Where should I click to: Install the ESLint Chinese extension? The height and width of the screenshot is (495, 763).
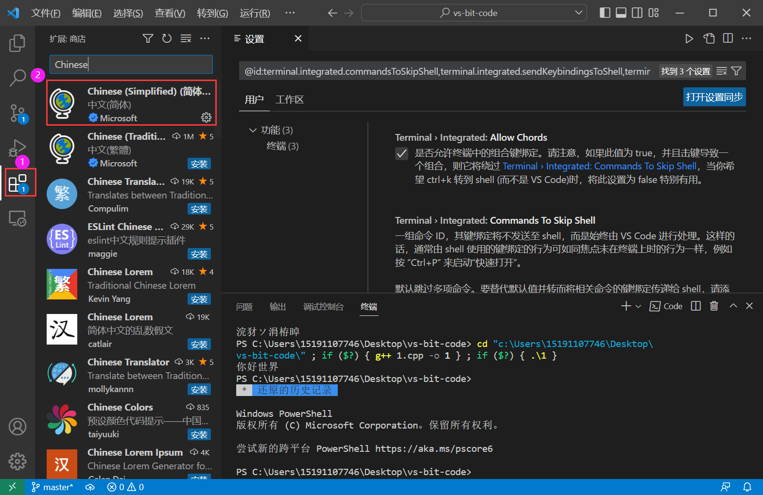(199, 254)
